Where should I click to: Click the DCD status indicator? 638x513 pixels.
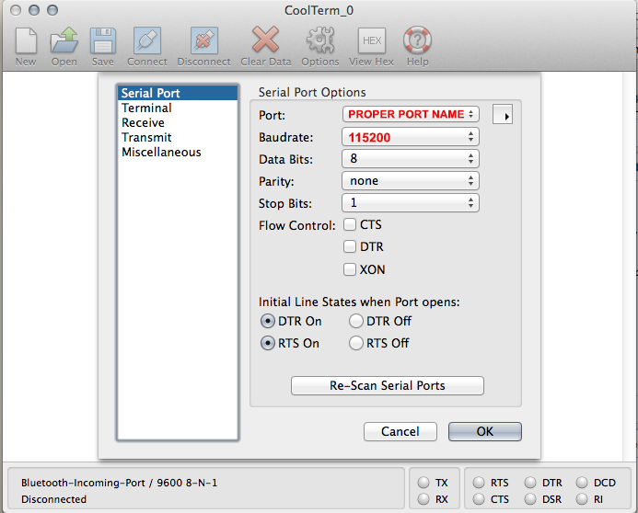[x=582, y=483]
